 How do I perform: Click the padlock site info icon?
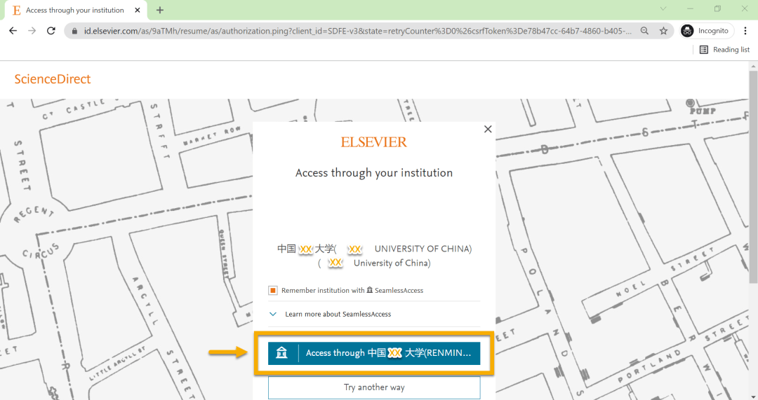coord(75,31)
